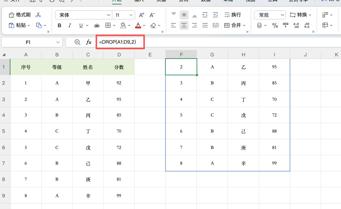
Task: Toggle Strikethrough formatting
Action: click(x=97, y=26)
